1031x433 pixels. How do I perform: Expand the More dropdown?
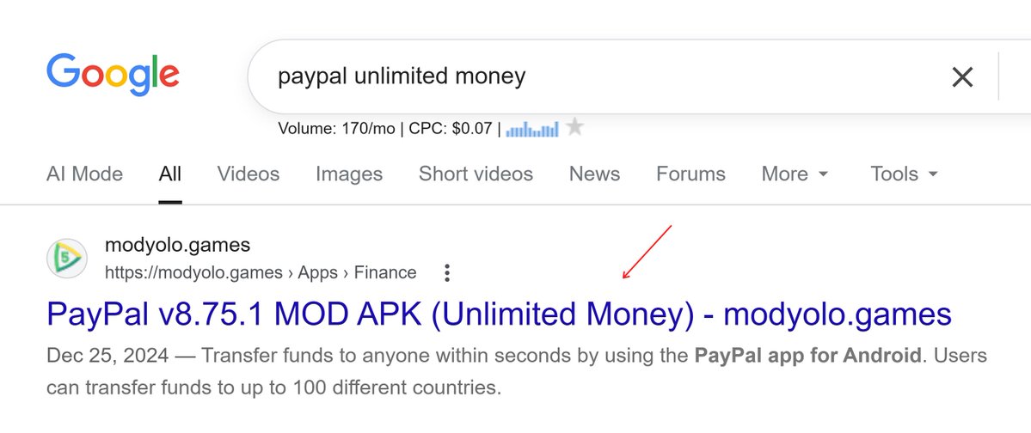[795, 174]
